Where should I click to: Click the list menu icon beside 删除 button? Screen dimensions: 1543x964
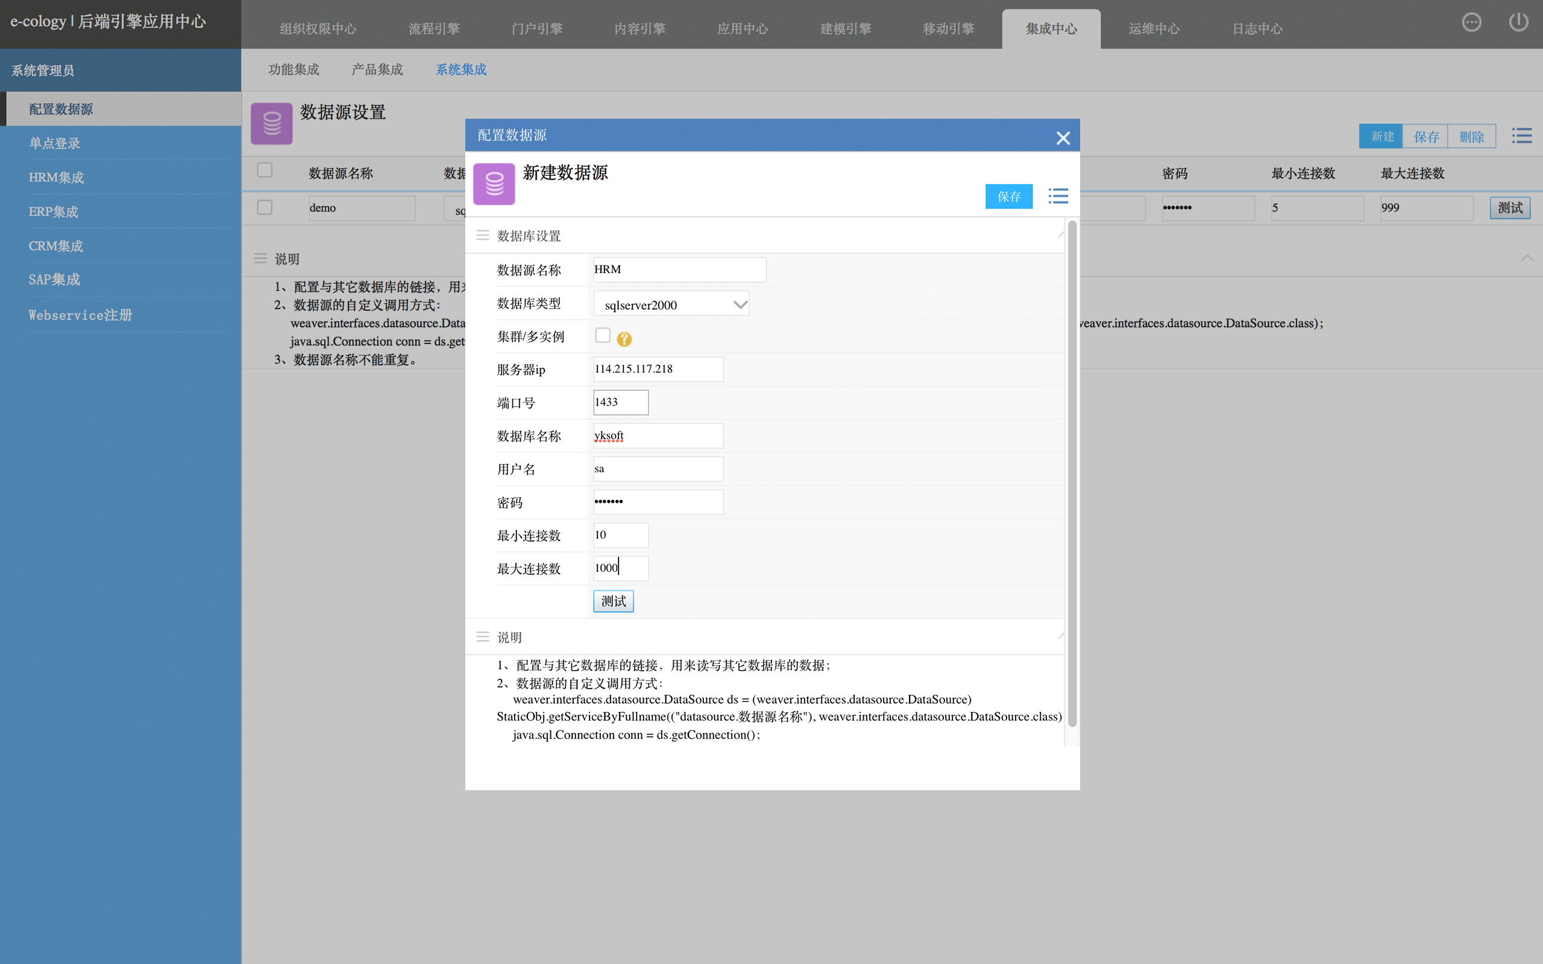[1521, 136]
